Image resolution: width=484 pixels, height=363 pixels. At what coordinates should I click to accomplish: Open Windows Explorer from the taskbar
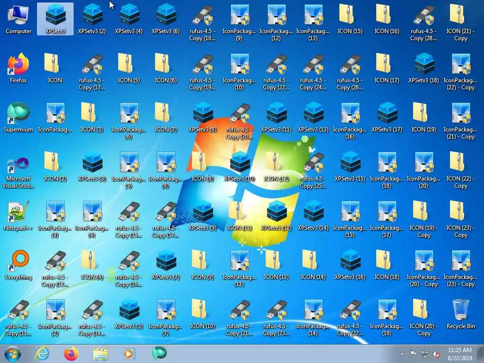(x=101, y=354)
